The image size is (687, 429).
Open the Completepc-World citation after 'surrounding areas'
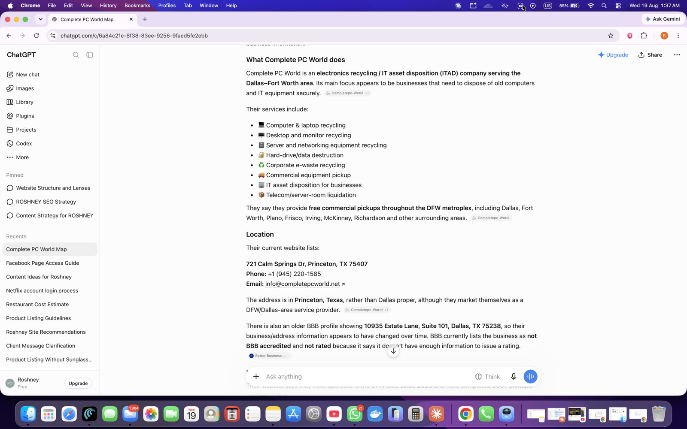(x=491, y=218)
